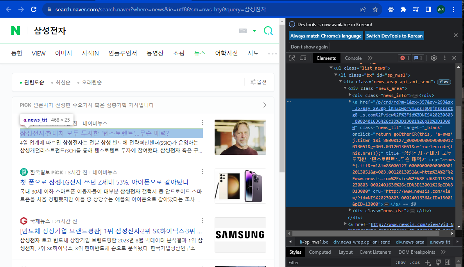
Task: Click the computed styles sidebar icon
Action: pos(448,262)
